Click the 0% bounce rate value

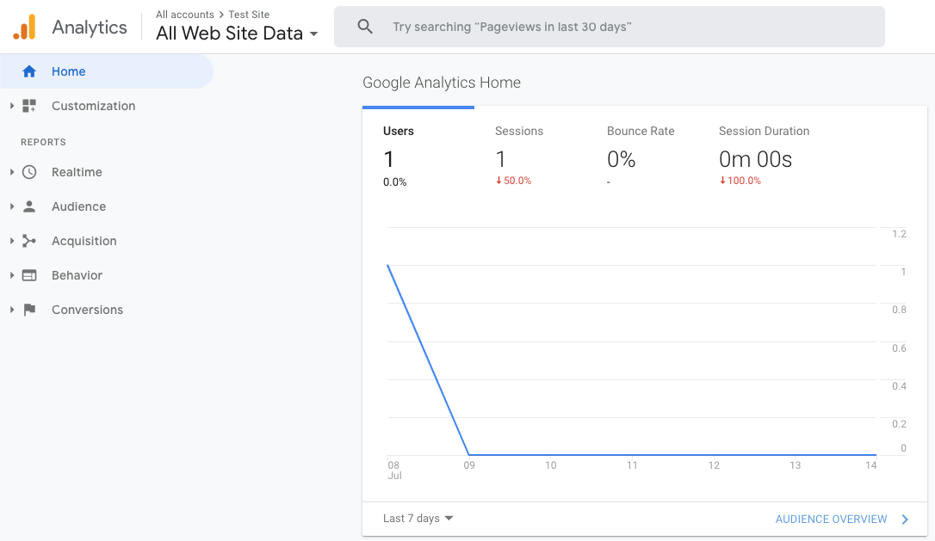[622, 159]
